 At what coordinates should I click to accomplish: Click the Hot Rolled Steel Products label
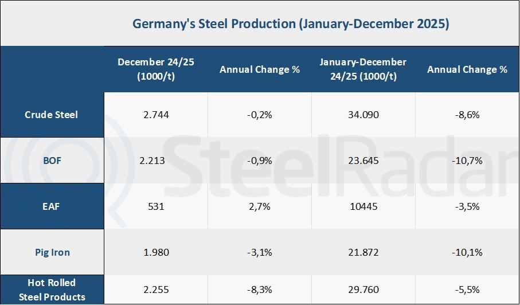click(x=52, y=290)
